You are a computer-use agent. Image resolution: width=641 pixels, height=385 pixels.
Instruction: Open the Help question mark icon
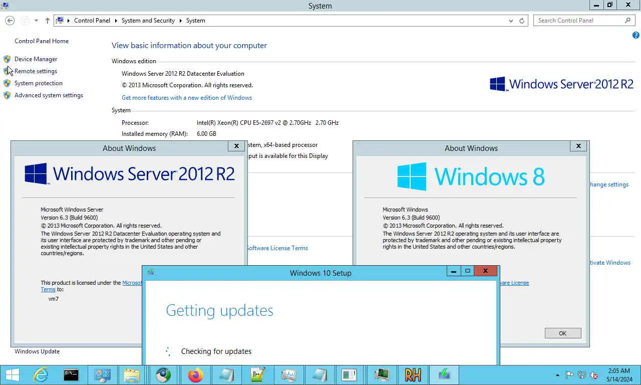click(636, 36)
